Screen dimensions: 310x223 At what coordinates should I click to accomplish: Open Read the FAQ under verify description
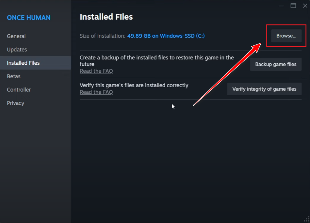click(x=96, y=92)
